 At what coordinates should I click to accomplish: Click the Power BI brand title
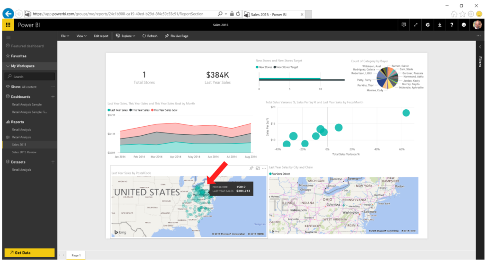click(x=29, y=25)
